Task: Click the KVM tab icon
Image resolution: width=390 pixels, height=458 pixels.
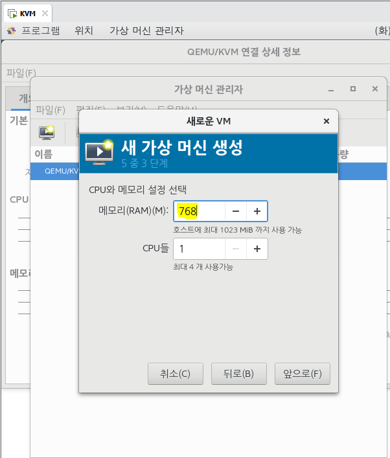Action: point(12,14)
